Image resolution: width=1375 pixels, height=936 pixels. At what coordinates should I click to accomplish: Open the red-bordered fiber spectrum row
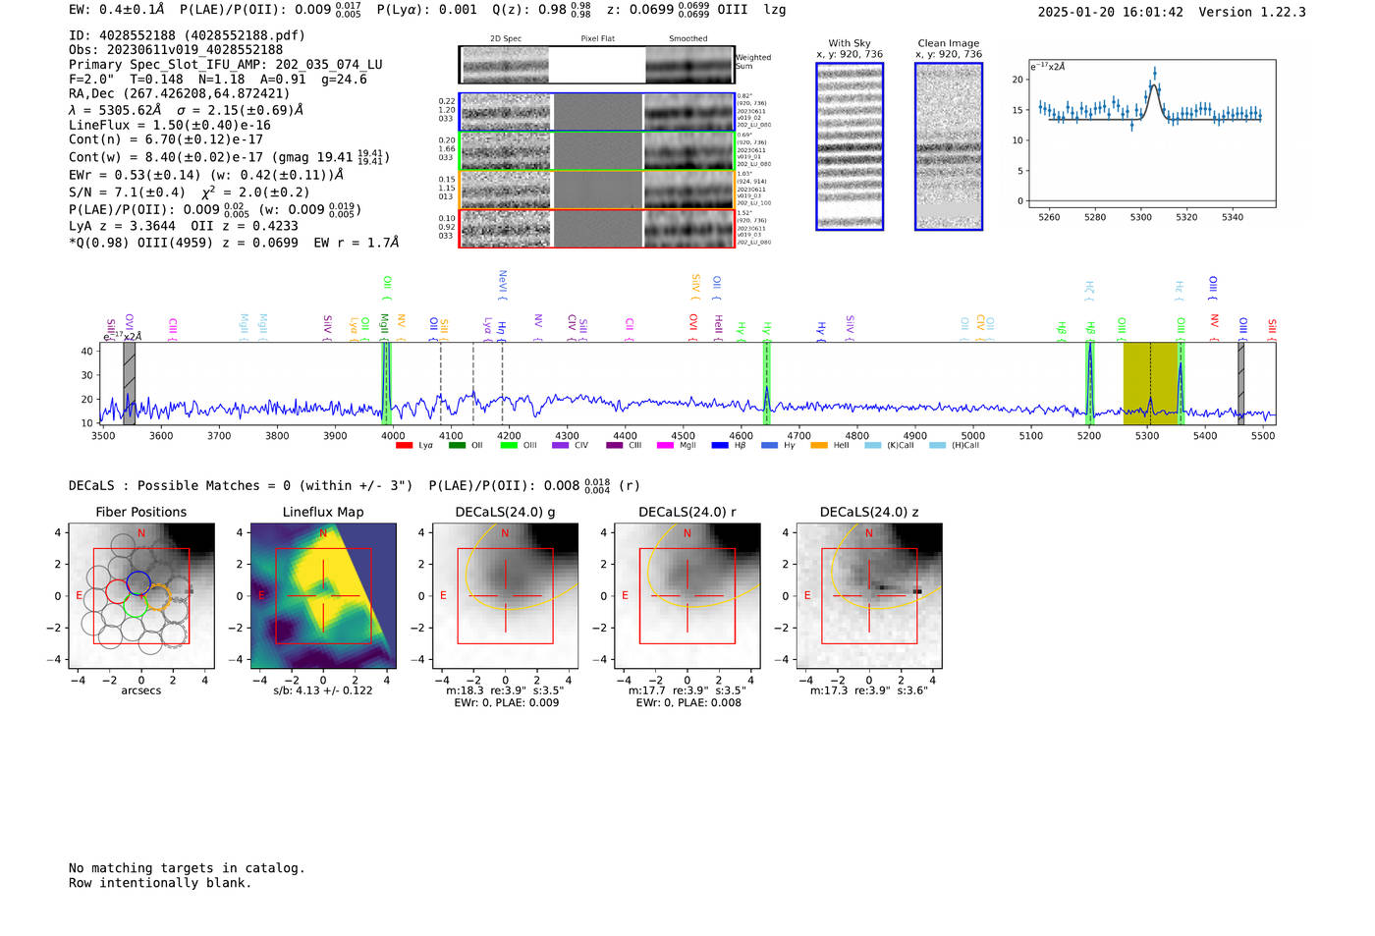(596, 228)
